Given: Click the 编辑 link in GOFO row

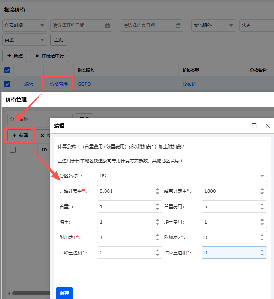Looking at the screenshot, I should click(x=29, y=84).
